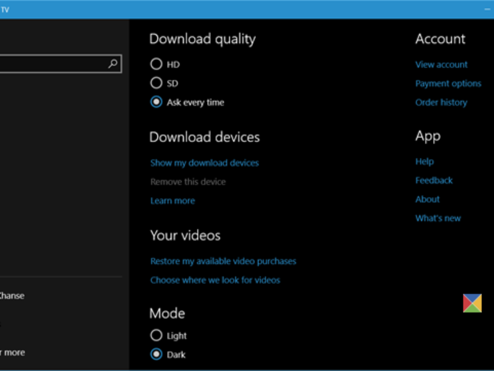Select the Chanse account item in sidebar

click(12, 296)
